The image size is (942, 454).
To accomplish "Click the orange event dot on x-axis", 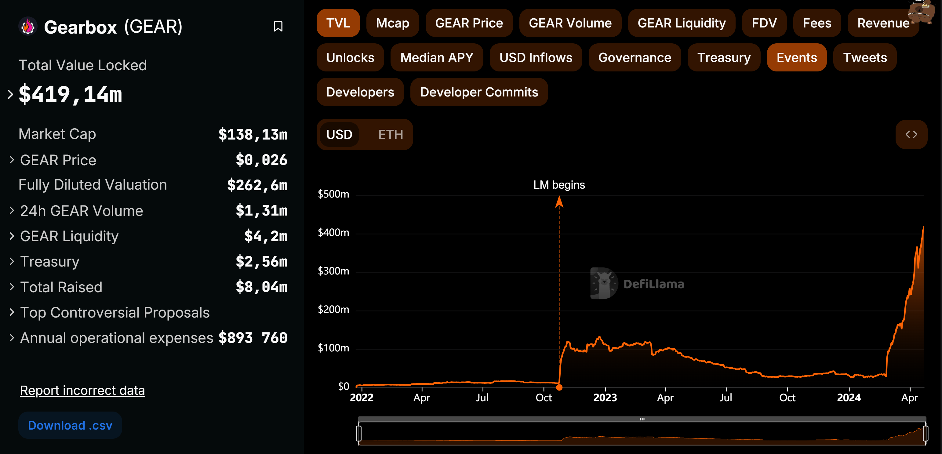I will (x=559, y=387).
